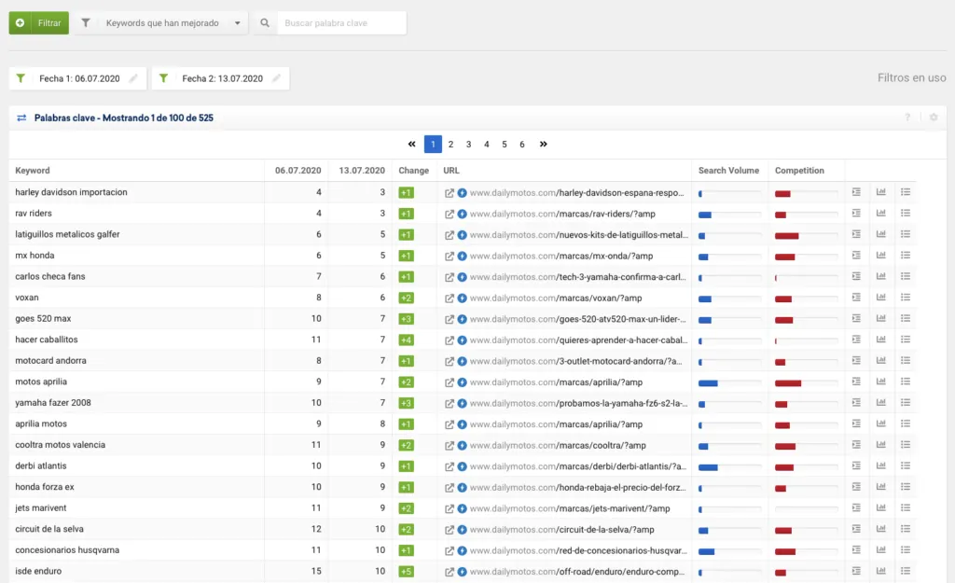Go to first page with double-left arrows
This screenshot has width=955, height=583.
coord(411,145)
